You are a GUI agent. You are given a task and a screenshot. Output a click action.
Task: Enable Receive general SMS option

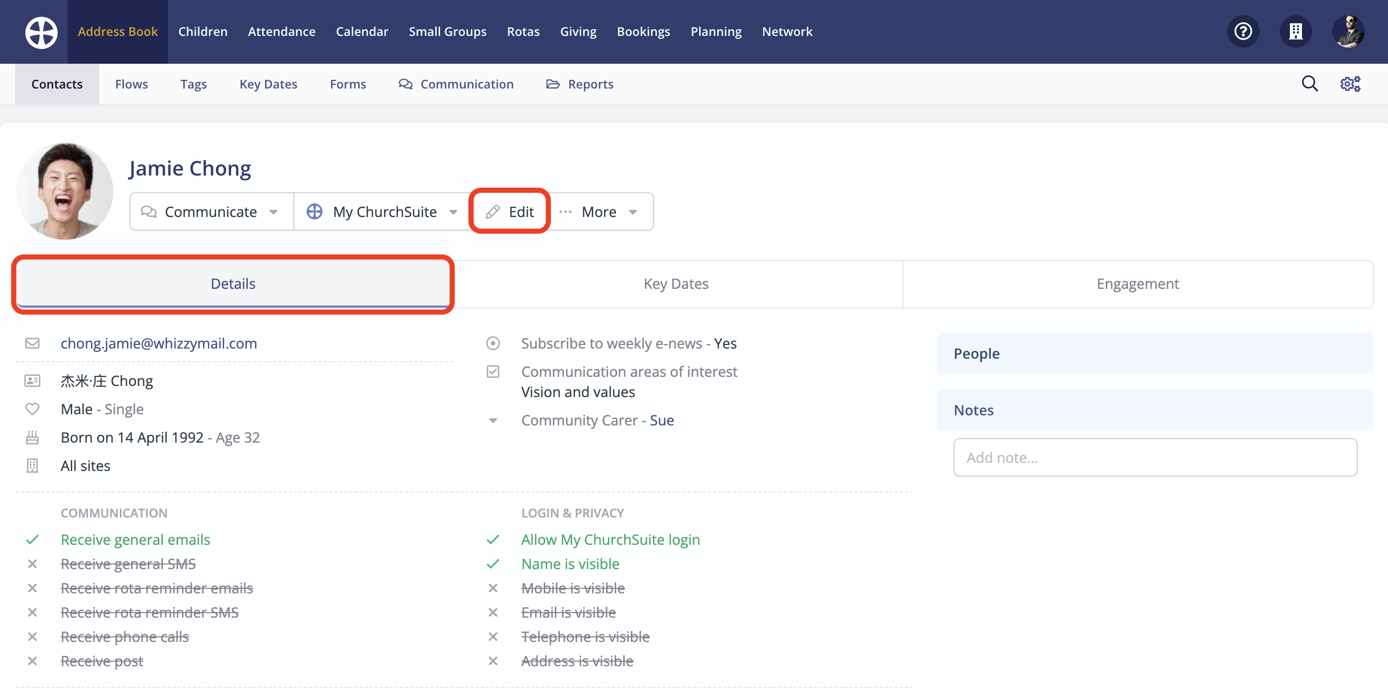click(128, 564)
